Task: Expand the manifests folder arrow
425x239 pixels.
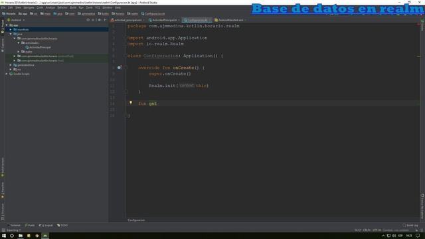Action: pyautogui.click(x=11, y=29)
